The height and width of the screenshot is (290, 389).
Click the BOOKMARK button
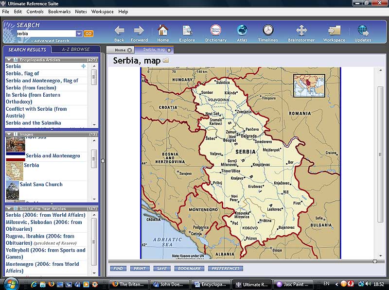tap(189, 269)
